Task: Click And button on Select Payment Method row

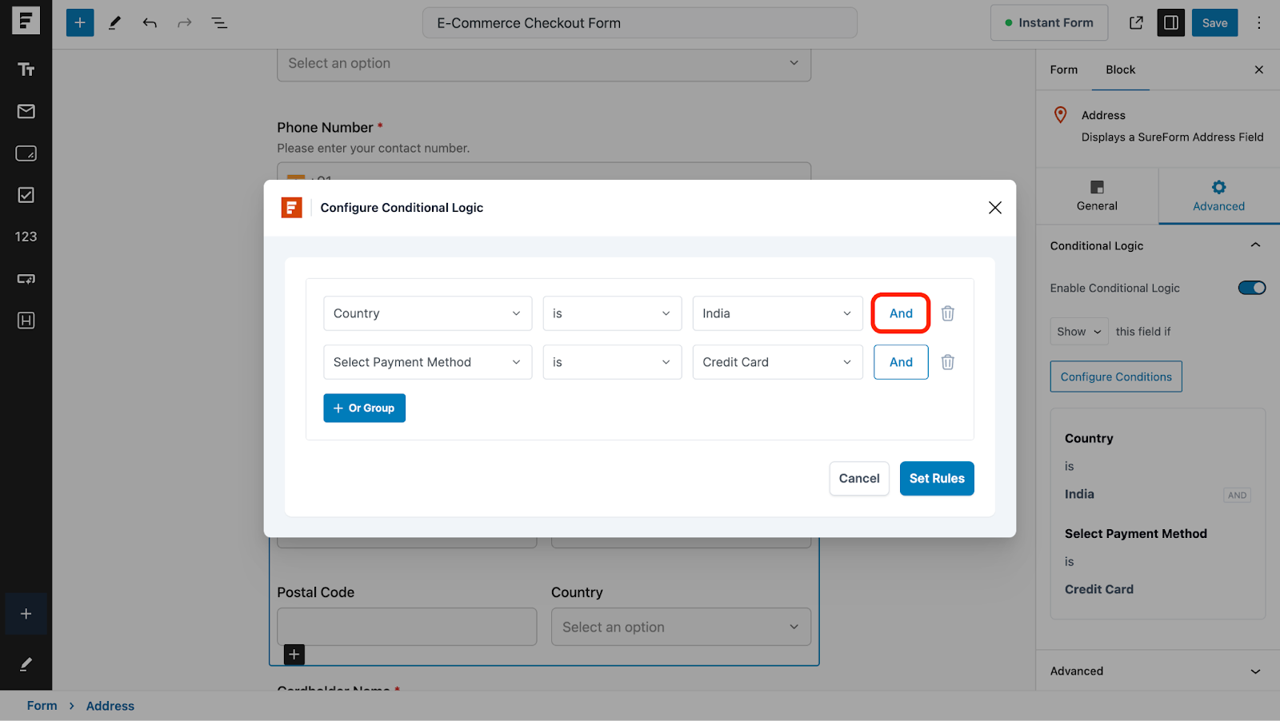Action: pyautogui.click(x=901, y=362)
